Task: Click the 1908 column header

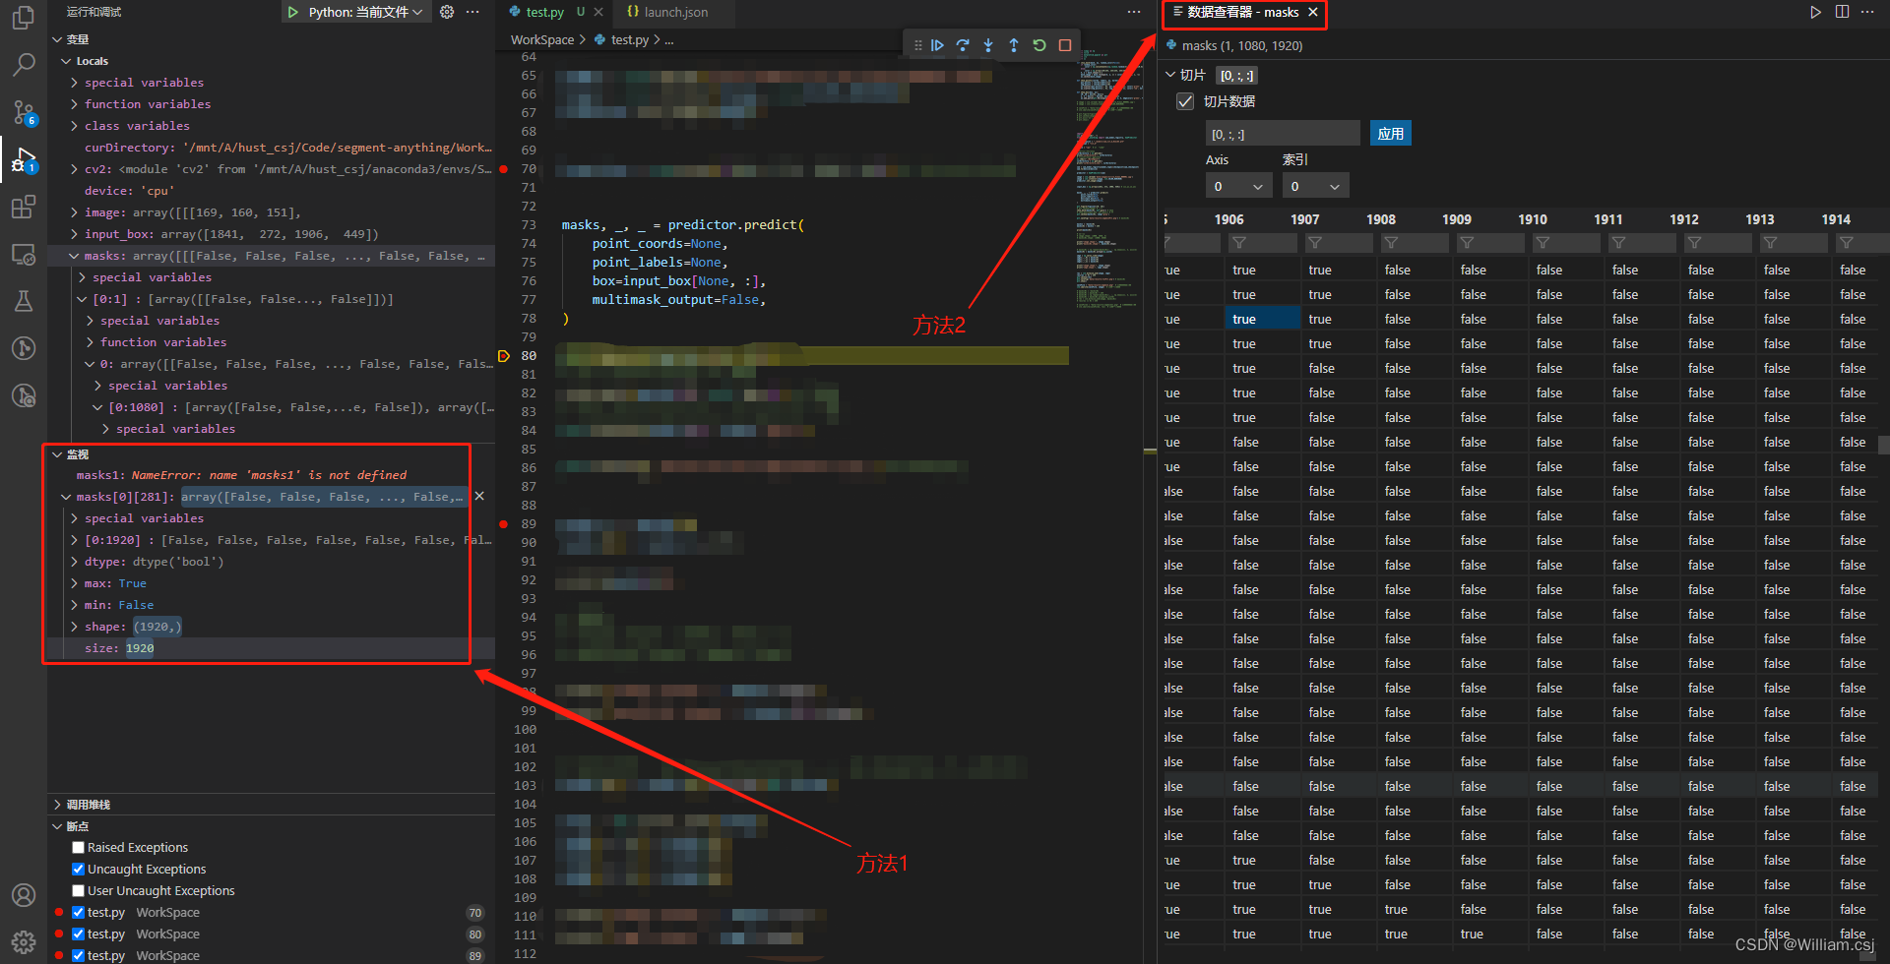Action: click(1380, 219)
